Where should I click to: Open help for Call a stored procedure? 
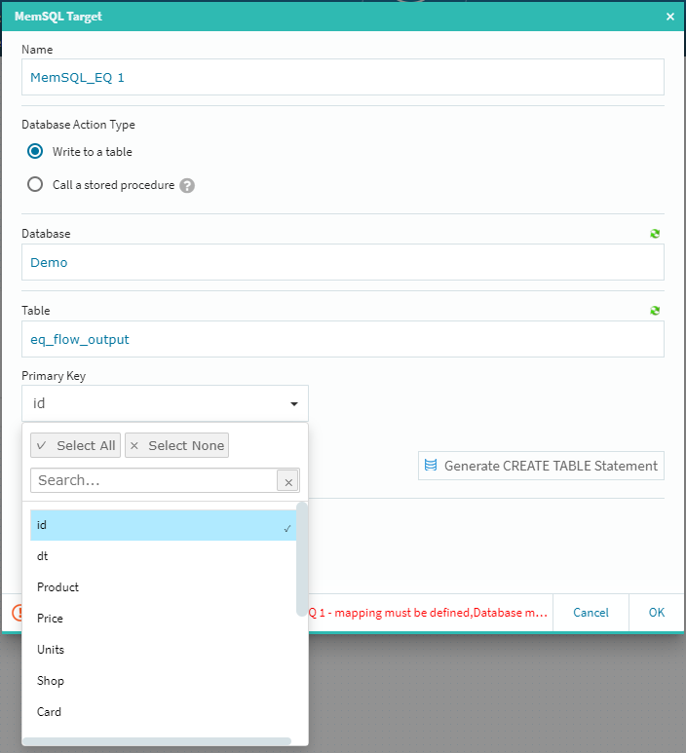coord(187,185)
